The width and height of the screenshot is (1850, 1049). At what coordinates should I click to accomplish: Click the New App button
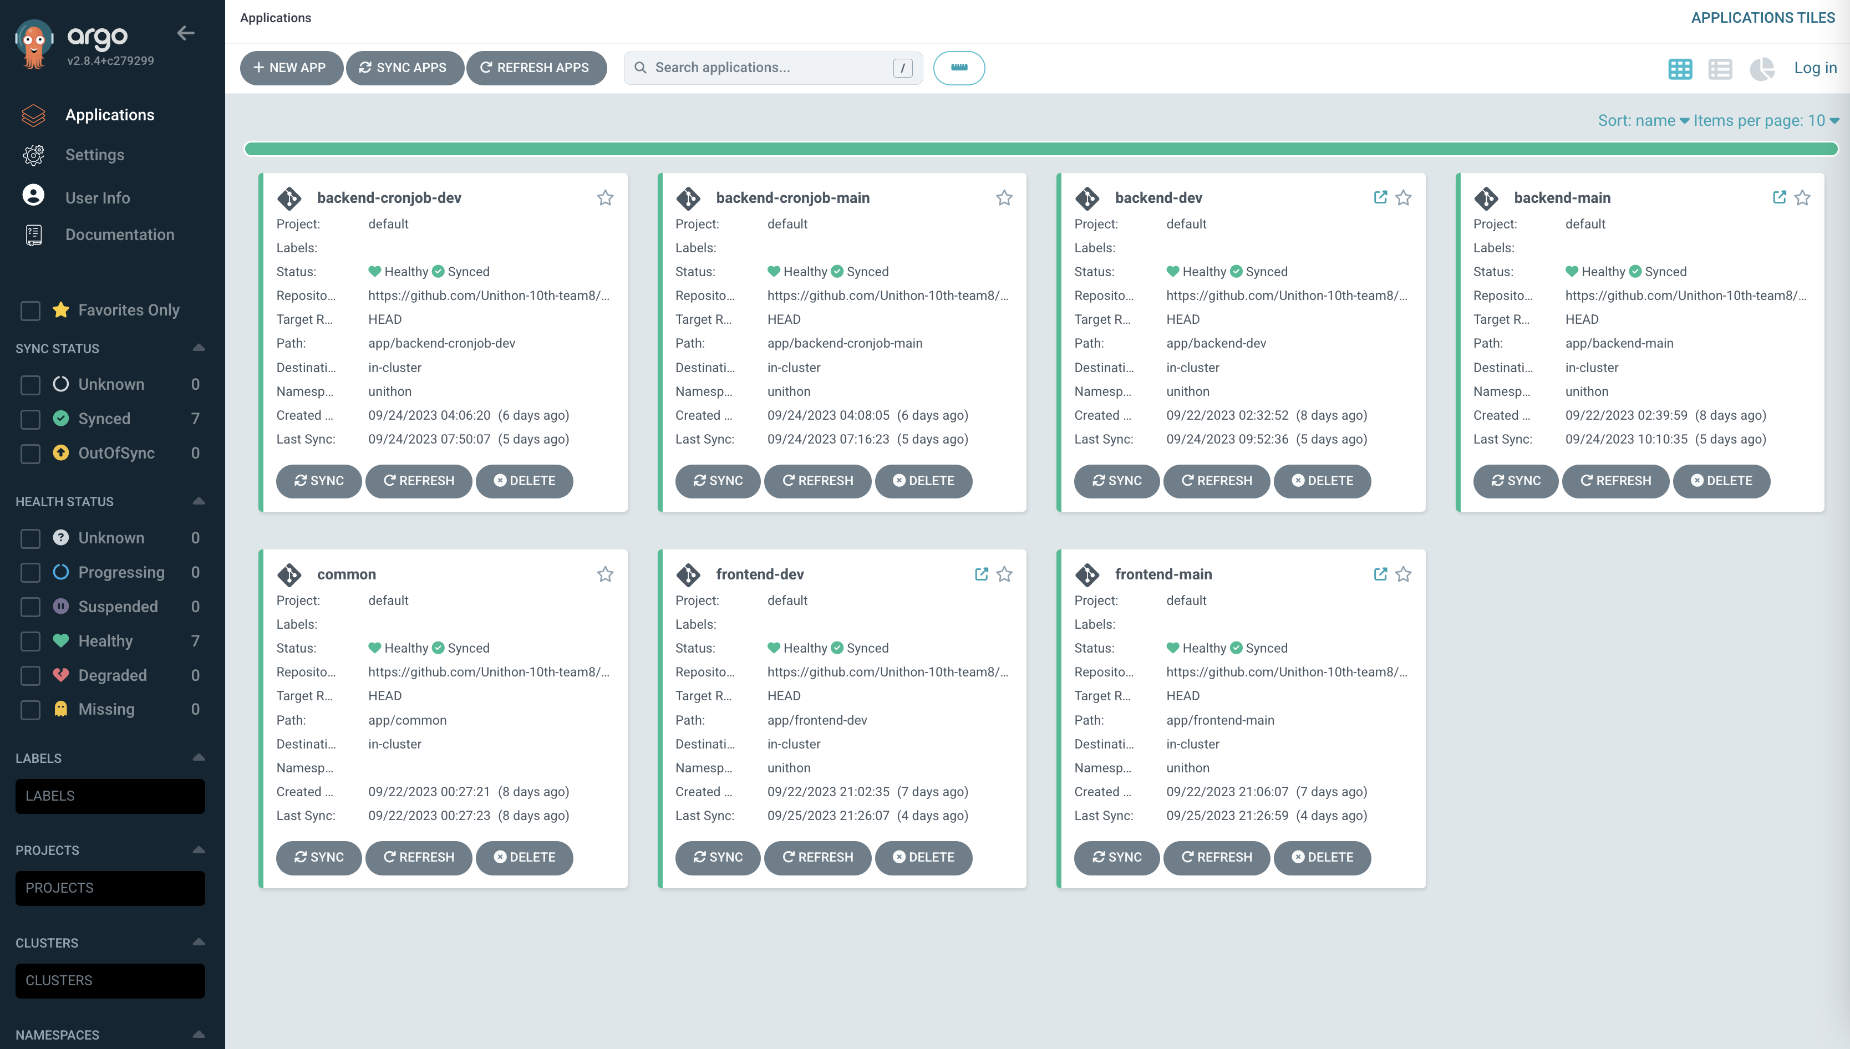coord(291,68)
